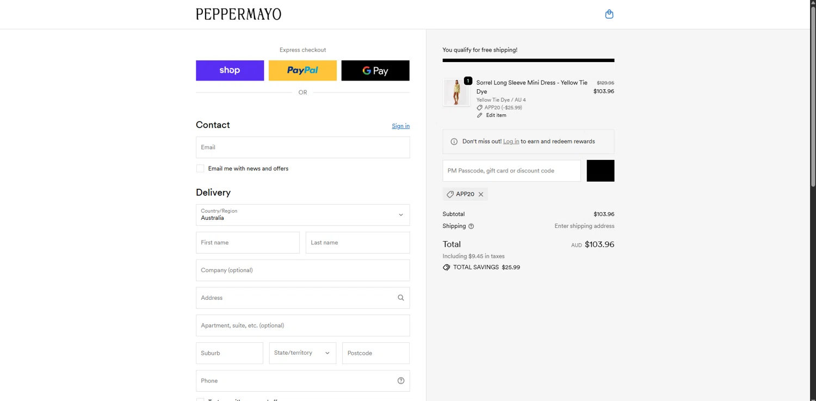Click the quantity badge on product thumbnail

pyautogui.click(x=468, y=81)
